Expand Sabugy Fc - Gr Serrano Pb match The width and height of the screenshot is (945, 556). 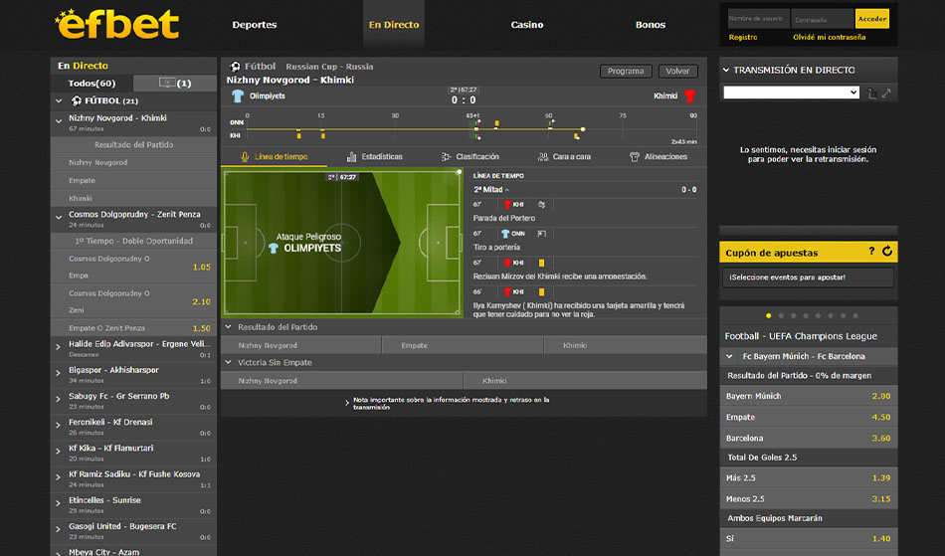[59, 399]
